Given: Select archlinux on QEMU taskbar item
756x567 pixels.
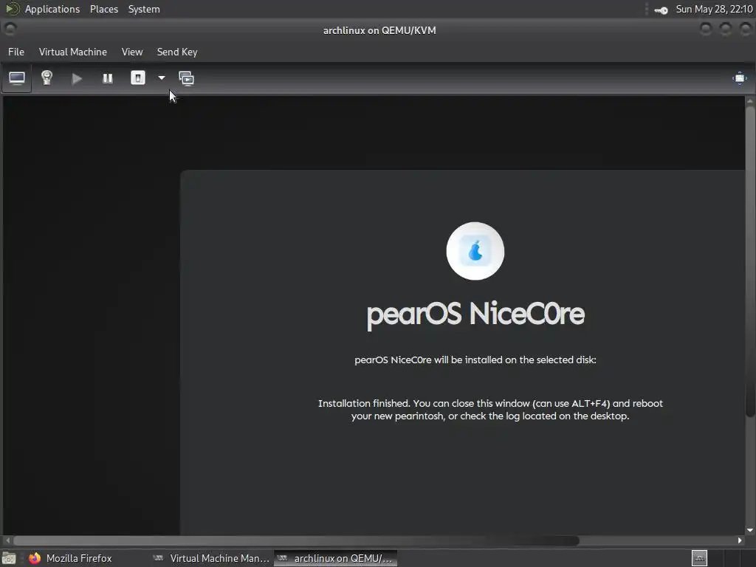Looking at the screenshot, I should [336, 558].
